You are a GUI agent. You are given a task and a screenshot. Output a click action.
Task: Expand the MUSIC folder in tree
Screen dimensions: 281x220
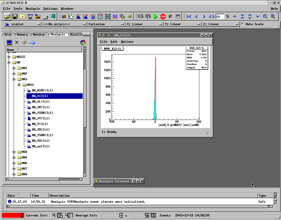coord(9,57)
